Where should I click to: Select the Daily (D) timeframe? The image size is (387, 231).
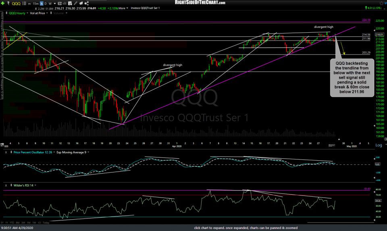coord(46,4)
